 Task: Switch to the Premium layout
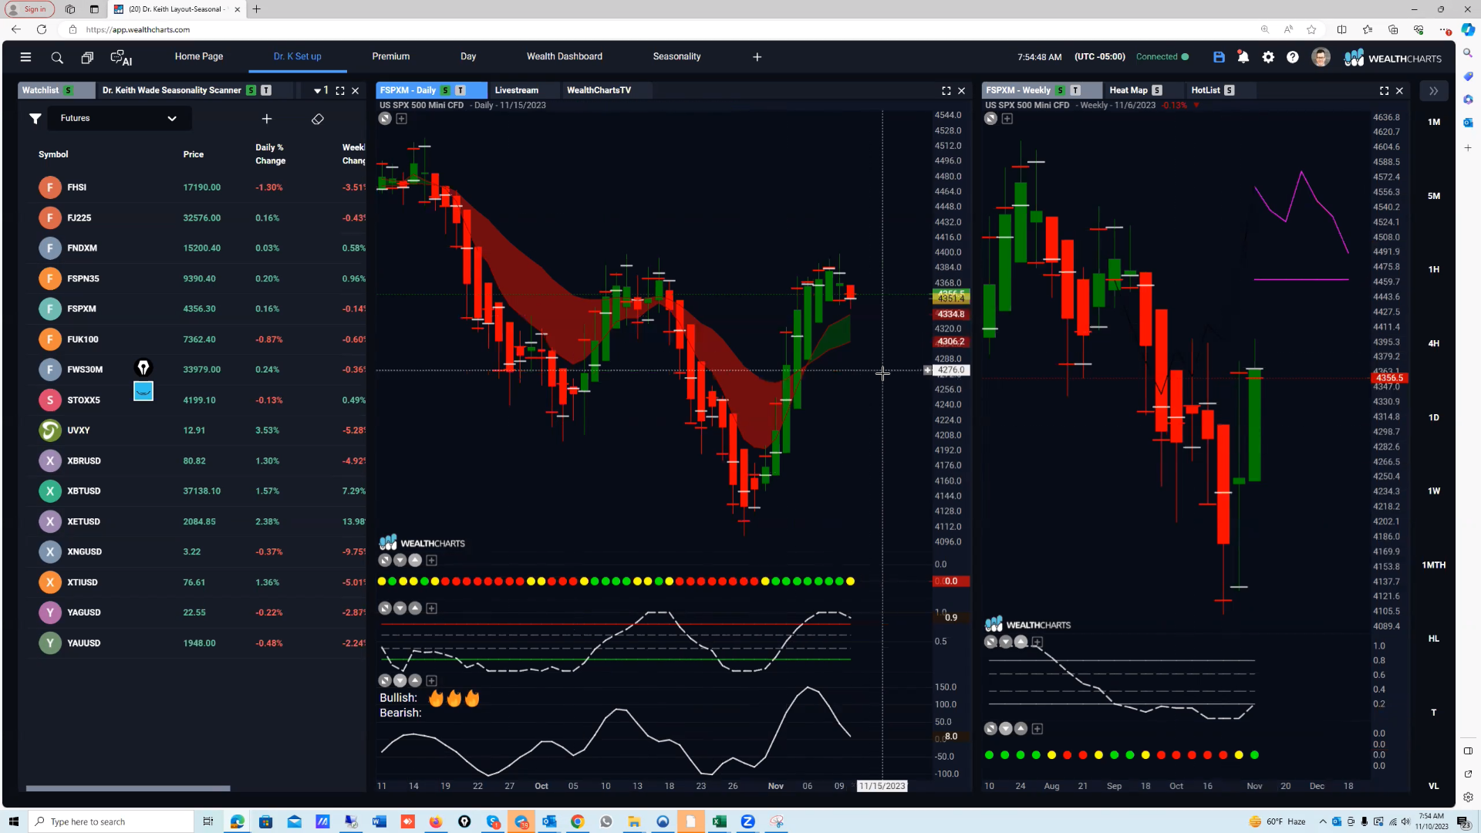click(x=391, y=56)
